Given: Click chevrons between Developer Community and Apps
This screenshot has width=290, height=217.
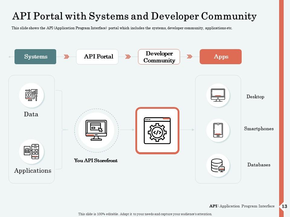Looking at the screenshot, I should pos(190,57).
